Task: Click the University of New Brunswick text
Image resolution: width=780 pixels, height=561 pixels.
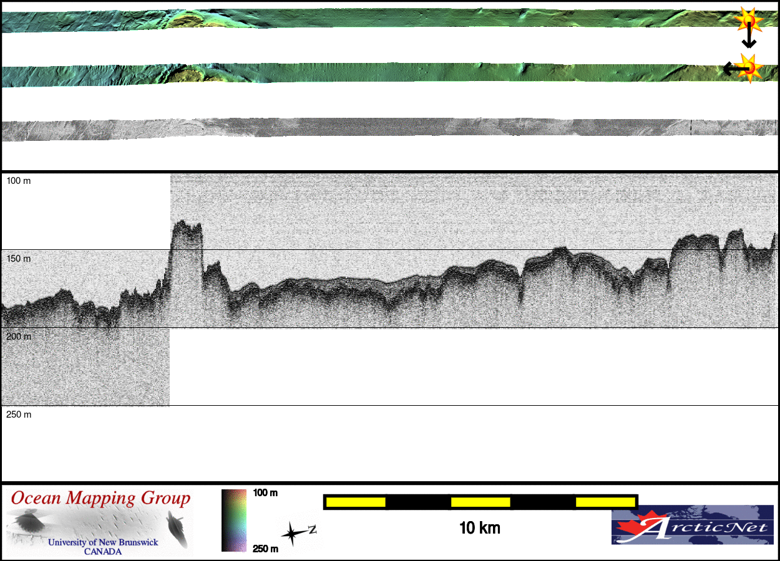Action: click(103, 542)
